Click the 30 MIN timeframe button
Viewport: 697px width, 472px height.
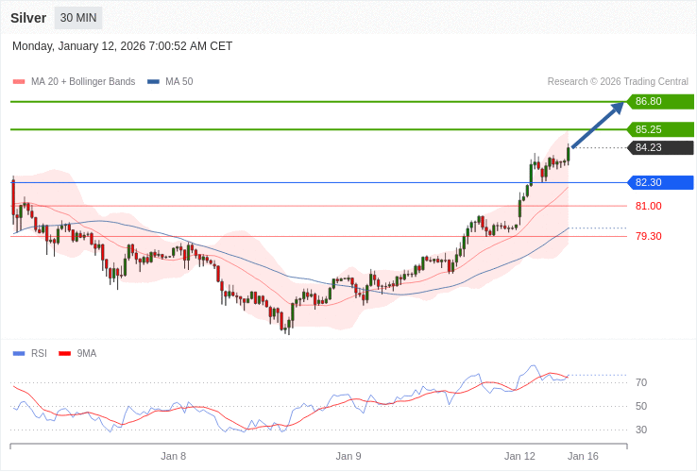(x=78, y=18)
